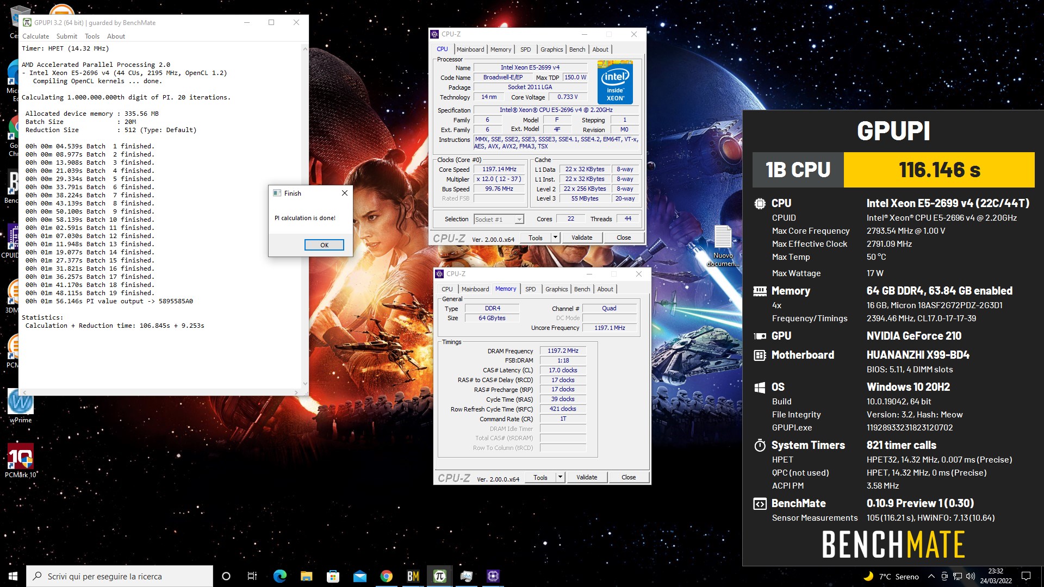This screenshot has height=587, width=1044.
Task: Open the Mail app from taskbar
Action: pyautogui.click(x=359, y=576)
